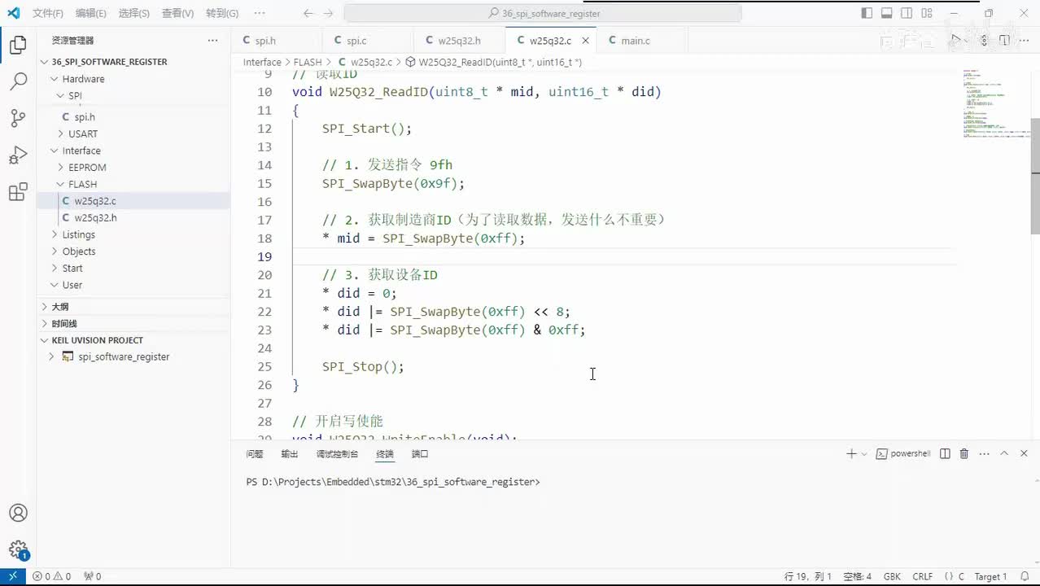Image resolution: width=1040 pixels, height=586 pixels.
Task: Click the command center search box
Action: point(543,13)
